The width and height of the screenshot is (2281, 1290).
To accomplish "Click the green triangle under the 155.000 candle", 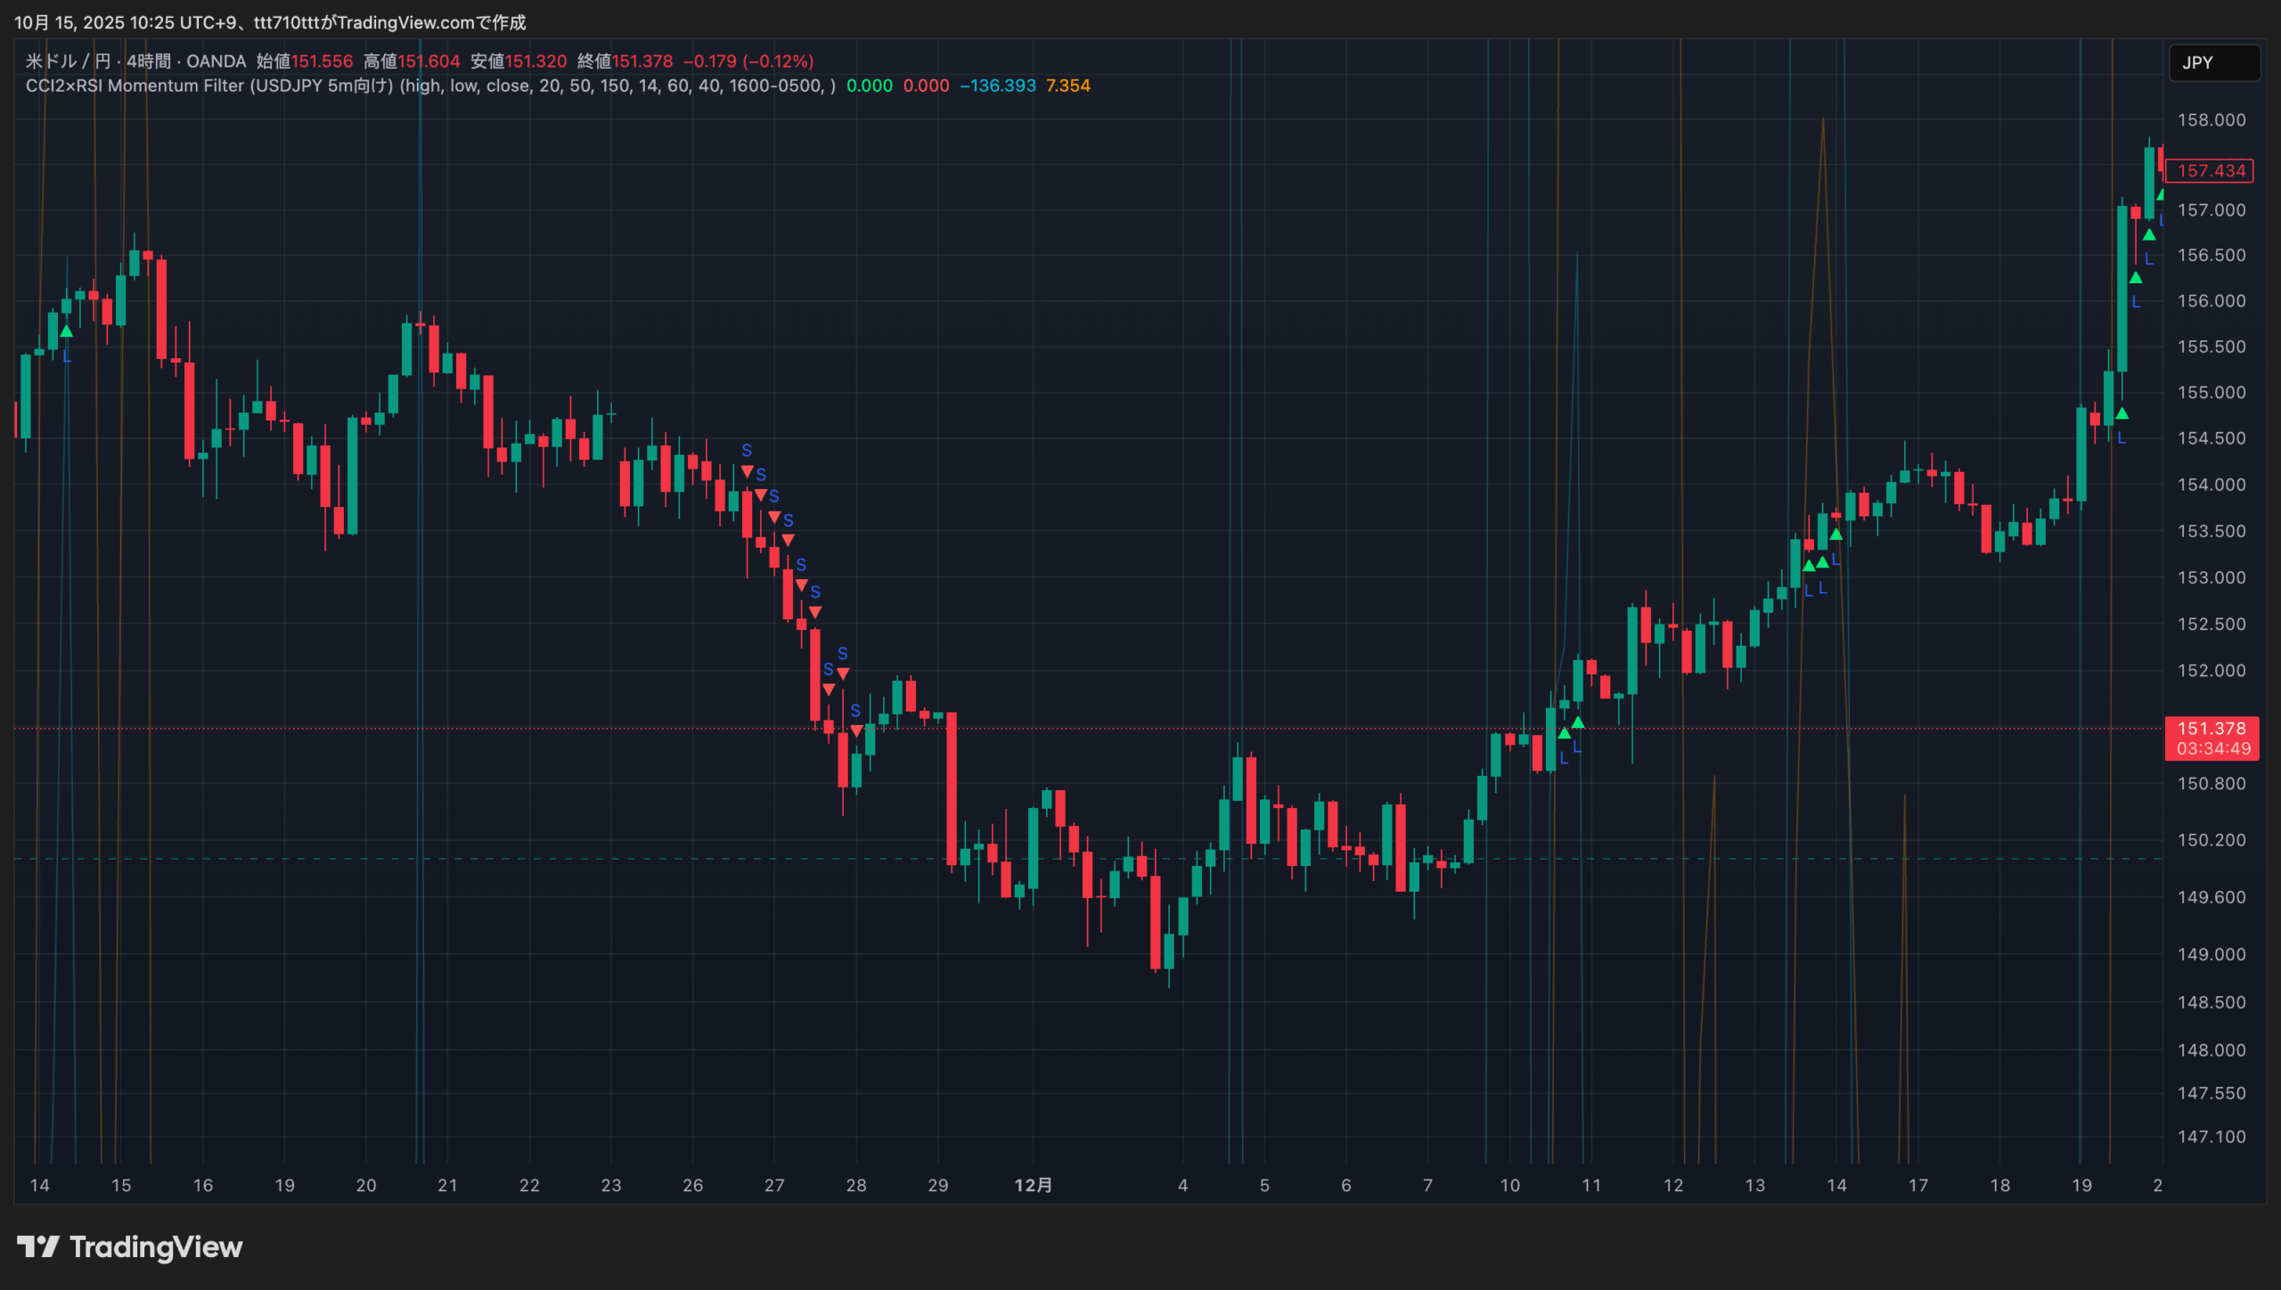I will click(x=2122, y=414).
